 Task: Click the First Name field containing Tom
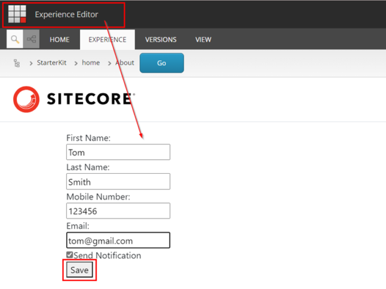coord(118,152)
